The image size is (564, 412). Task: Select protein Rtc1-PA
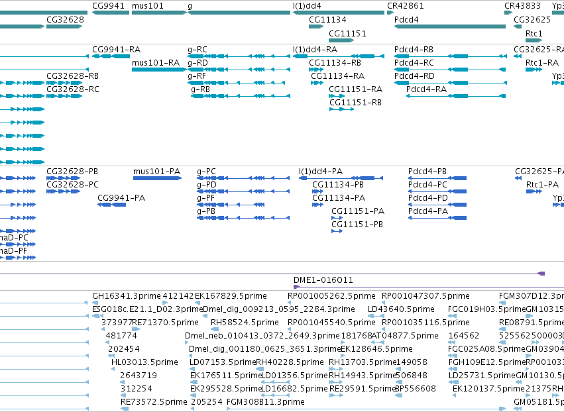(542, 185)
